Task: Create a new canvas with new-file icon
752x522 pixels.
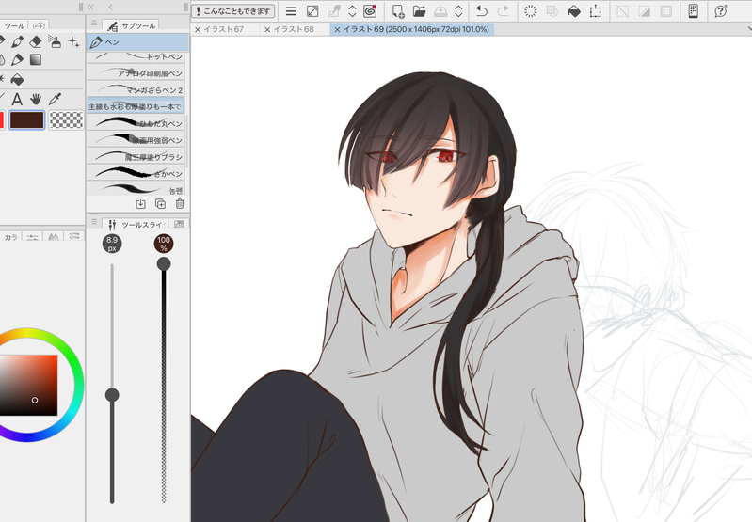Action: tap(398, 11)
